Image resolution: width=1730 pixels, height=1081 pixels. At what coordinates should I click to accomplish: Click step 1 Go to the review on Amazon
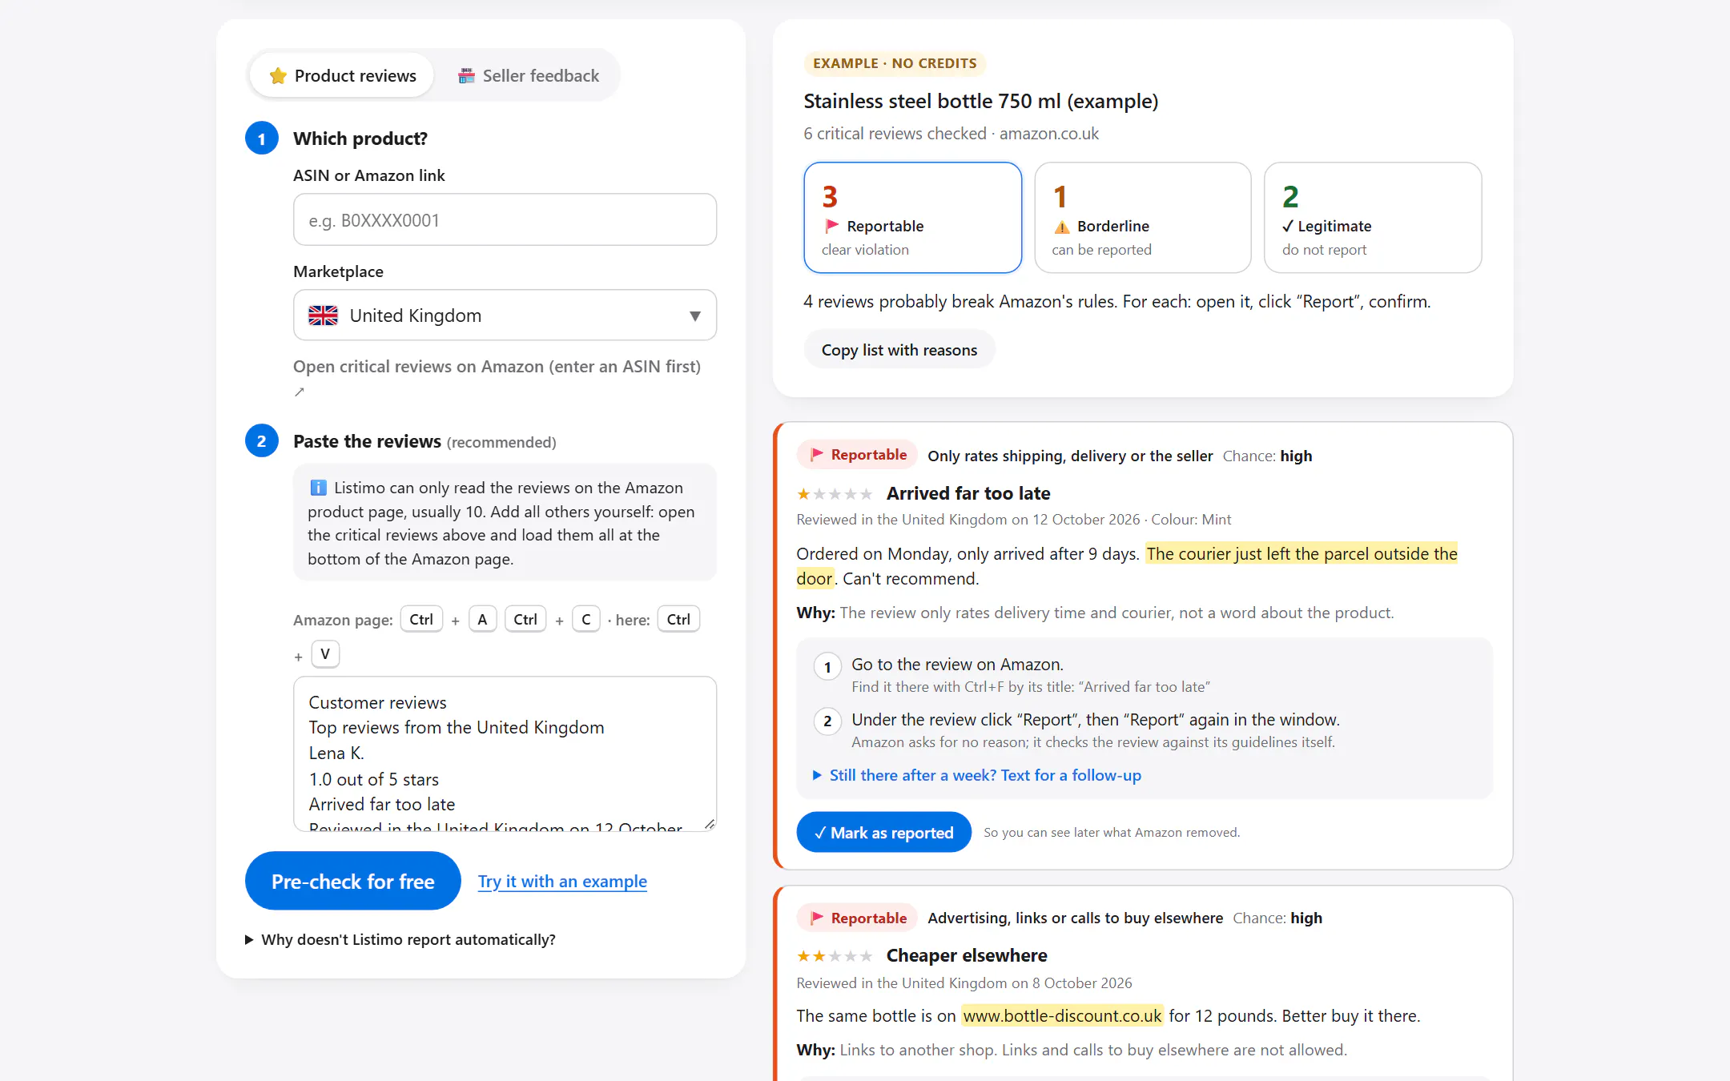957,664
